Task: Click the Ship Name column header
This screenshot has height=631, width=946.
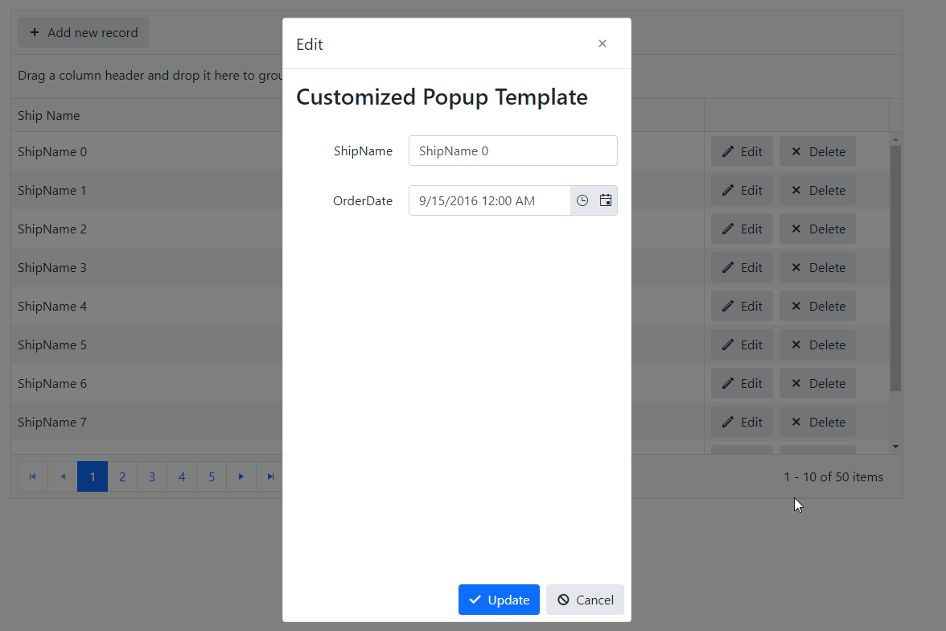Action: point(49,115)
